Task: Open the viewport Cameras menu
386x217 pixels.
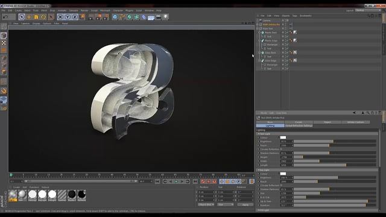Action: click(25, 24)
